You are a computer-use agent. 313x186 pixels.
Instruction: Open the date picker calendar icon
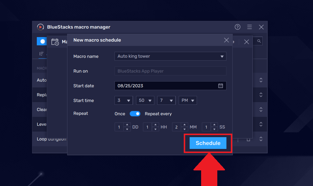click(x=220, y=86)
